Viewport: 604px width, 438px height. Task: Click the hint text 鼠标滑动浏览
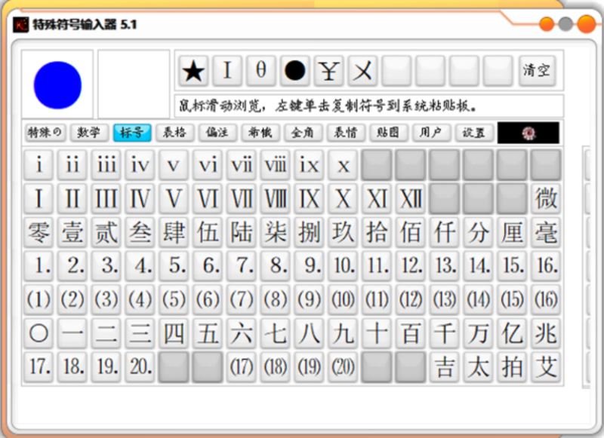(x=220, y=106)
